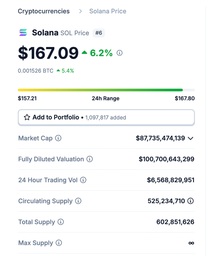Click the $100,700,643,299 valuation value
The image size is (208, 256).
pyautogui.click(x=166, y=159)
